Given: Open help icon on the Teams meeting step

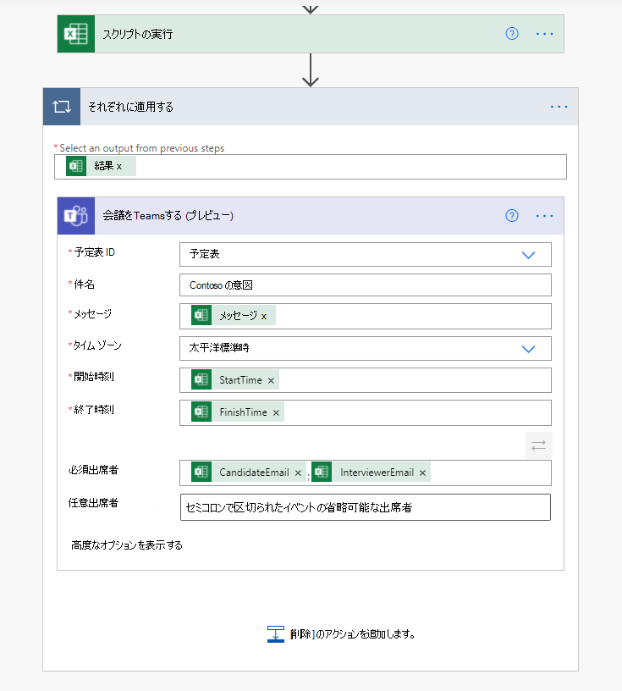Looking at the screenshot, I should 511,215.
